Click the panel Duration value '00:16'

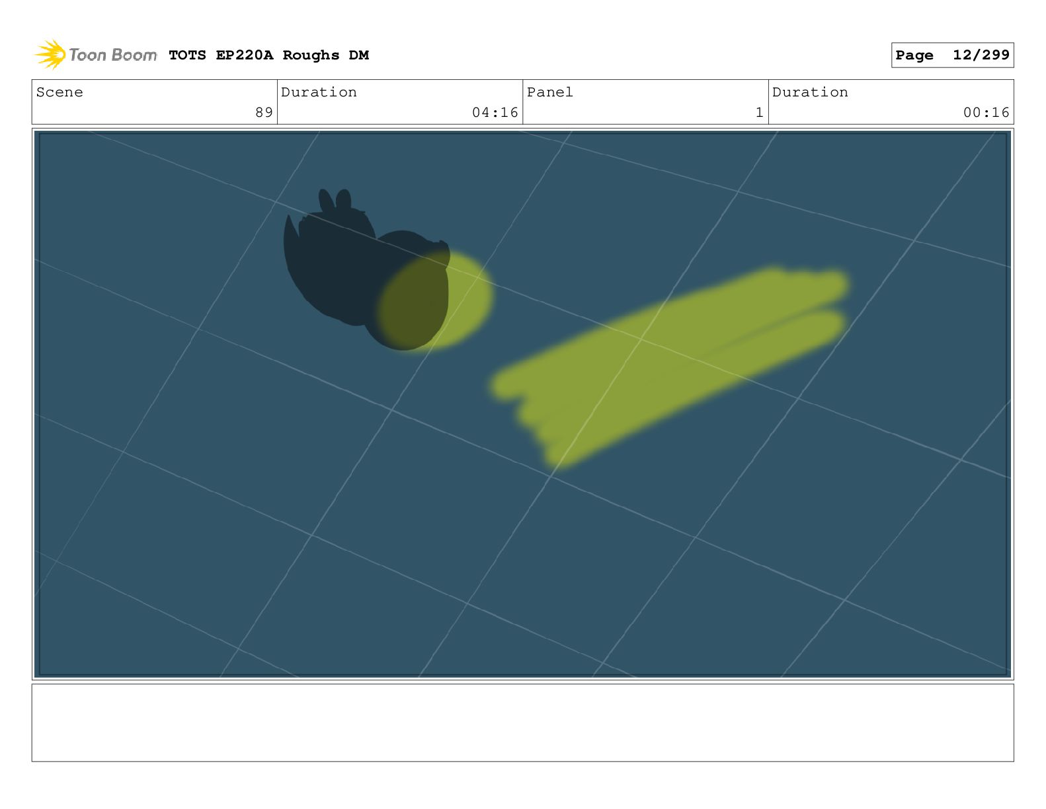(986, 112)
